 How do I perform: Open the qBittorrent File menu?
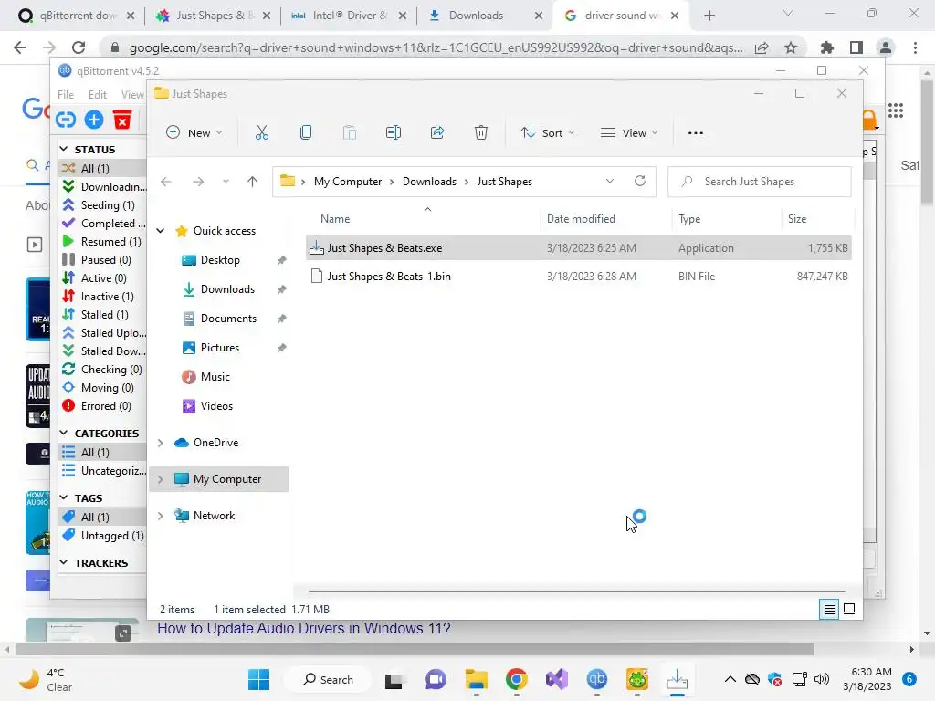(x=66, y=94)
